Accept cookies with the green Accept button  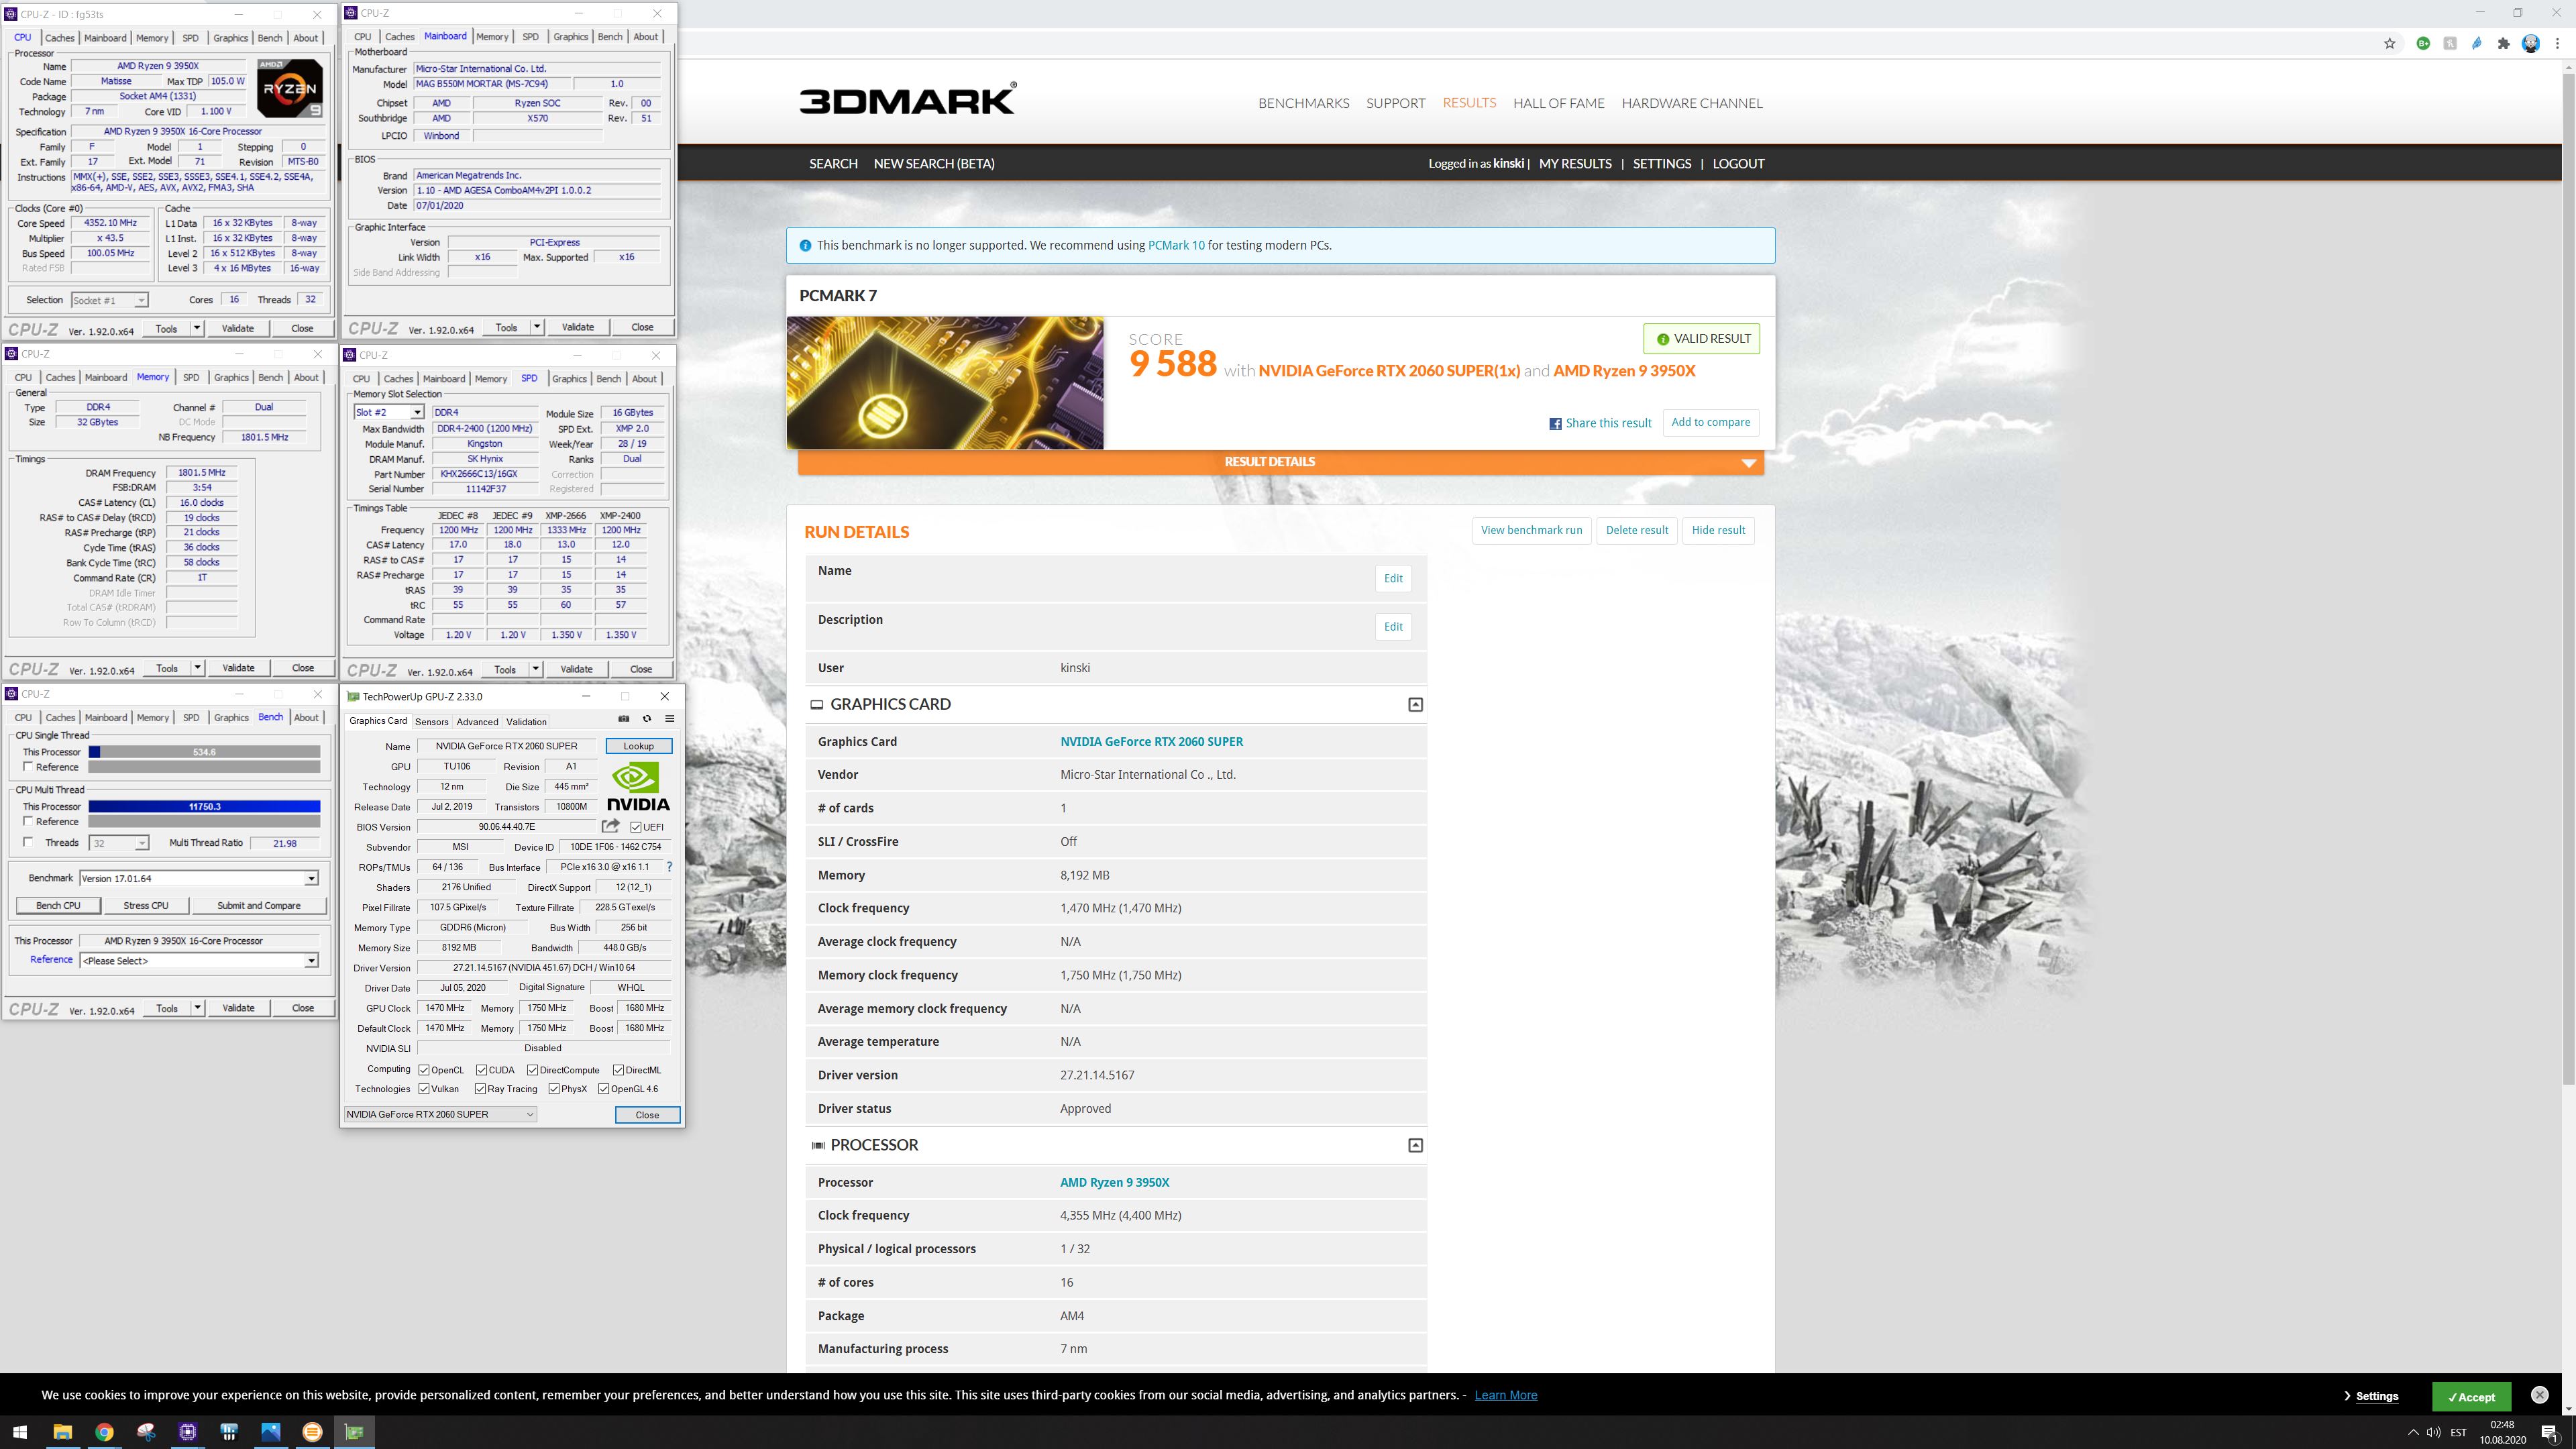click(2471, 1397)
